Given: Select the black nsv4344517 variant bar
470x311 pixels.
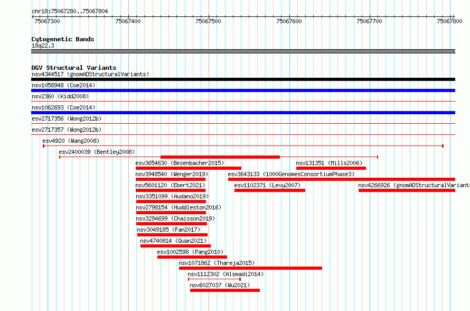Looking at the screenshot, I should pos(243,79).
